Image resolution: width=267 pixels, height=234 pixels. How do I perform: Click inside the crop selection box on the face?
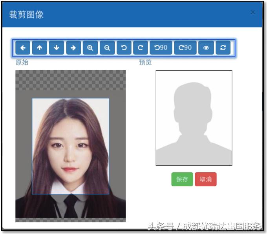tap(70, 146)
